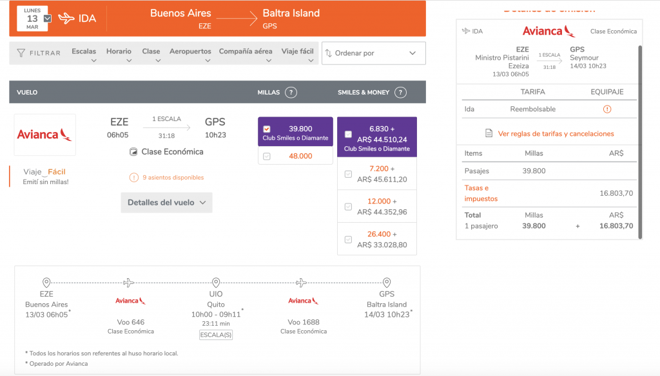Click the Avianca logo above Voo 646
The width and height of the screenshot is (660, 376).
click(x=130, y=301)
